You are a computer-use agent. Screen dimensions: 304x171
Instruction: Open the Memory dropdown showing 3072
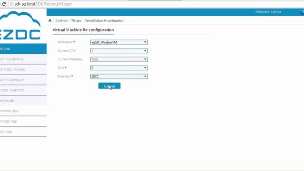[119, 76]
